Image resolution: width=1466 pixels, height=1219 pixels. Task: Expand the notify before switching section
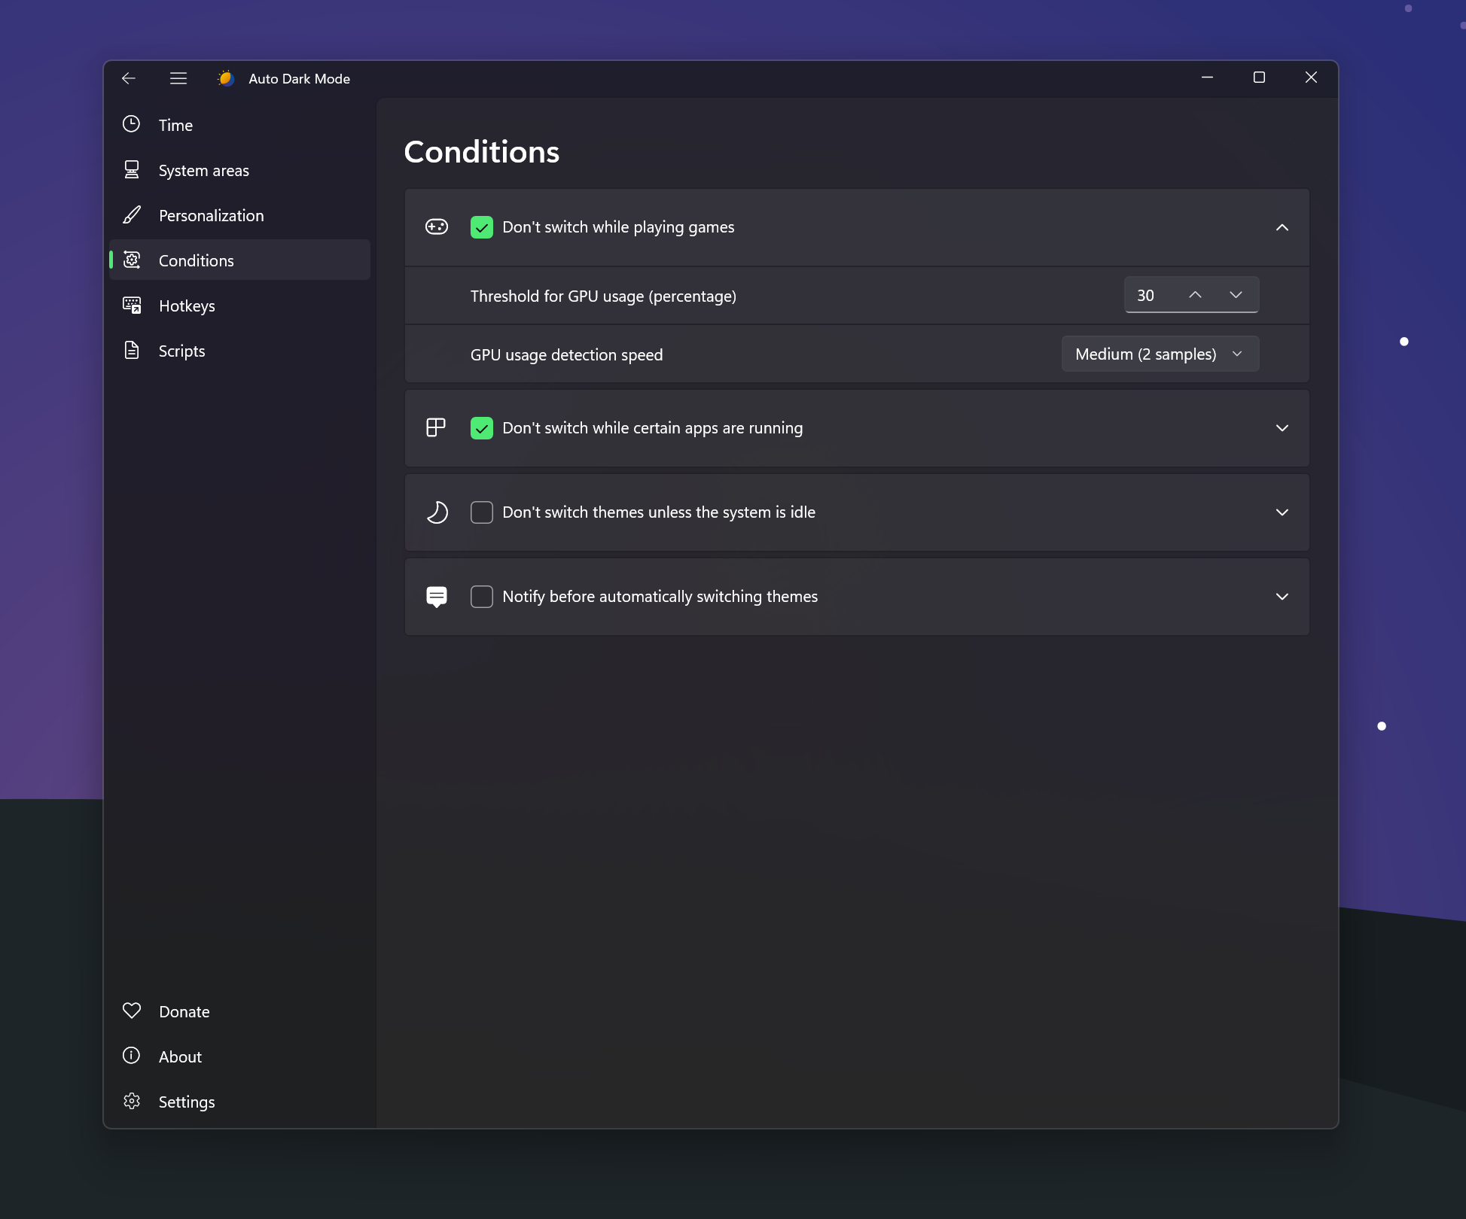[x=1282, y=597]
